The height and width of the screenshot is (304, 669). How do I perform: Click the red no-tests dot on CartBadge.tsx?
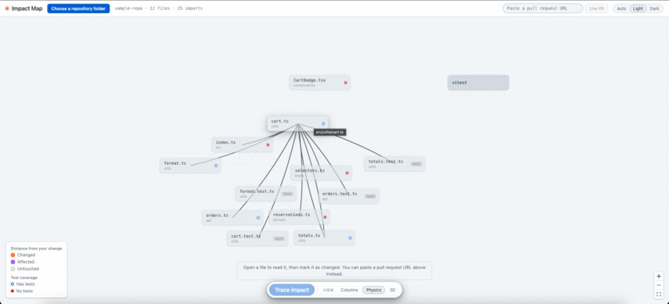pyautogui.click(x=345, y=83)
